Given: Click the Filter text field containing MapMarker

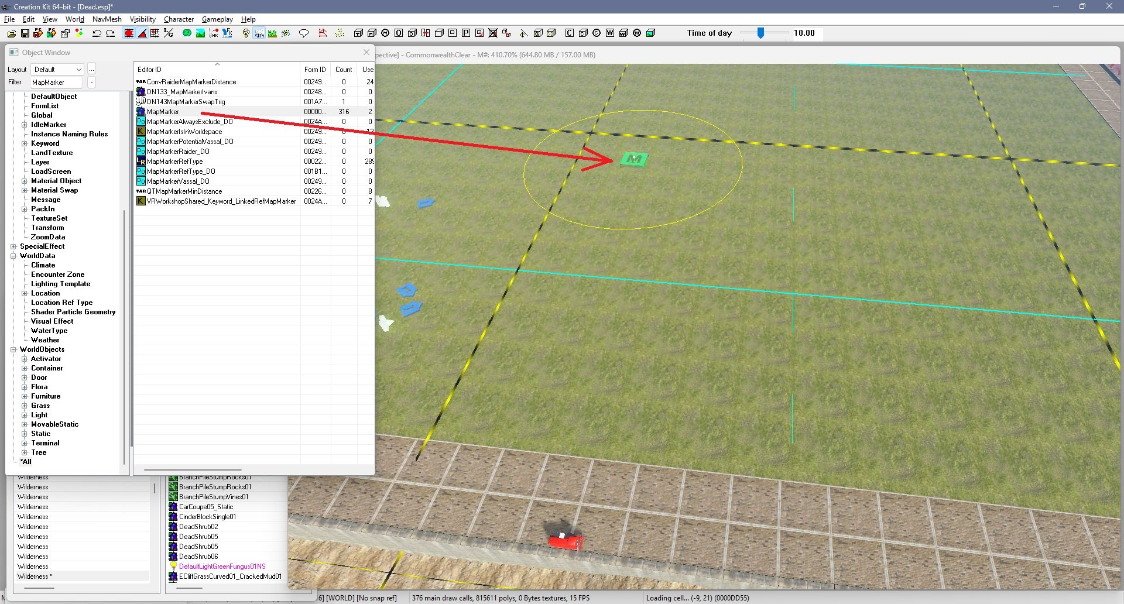Looking at the screenshot, I should click(x=56, y=83).
